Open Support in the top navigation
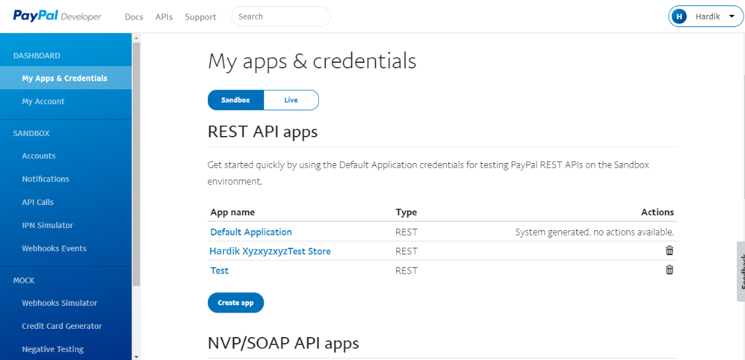Image resolution: width=745 pixels, height=360 pixels. 200,17
